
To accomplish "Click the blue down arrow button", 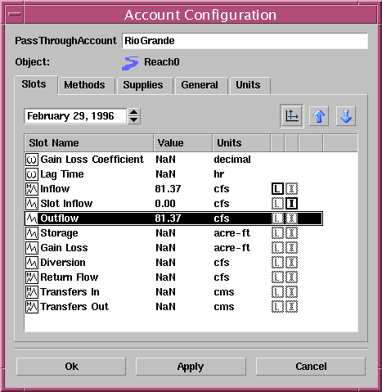I will [346, 116].
